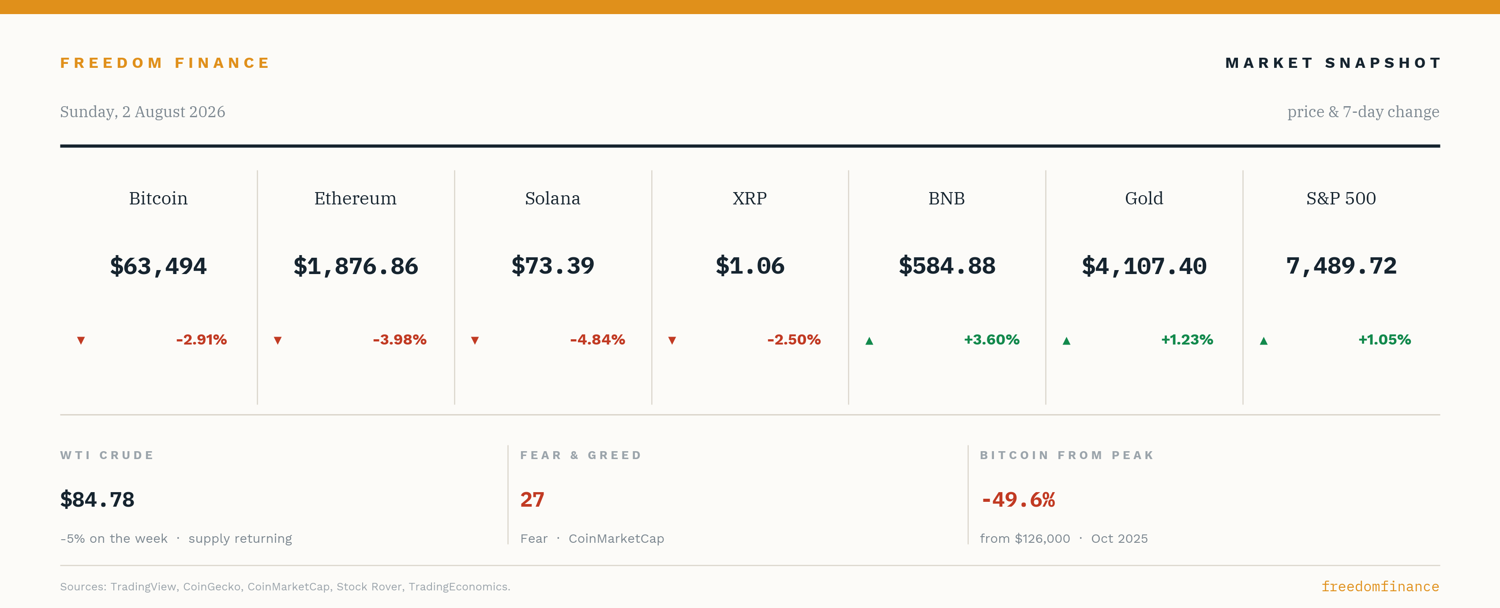Click the red down arrow under Ethereum

(x=278, y=340)
